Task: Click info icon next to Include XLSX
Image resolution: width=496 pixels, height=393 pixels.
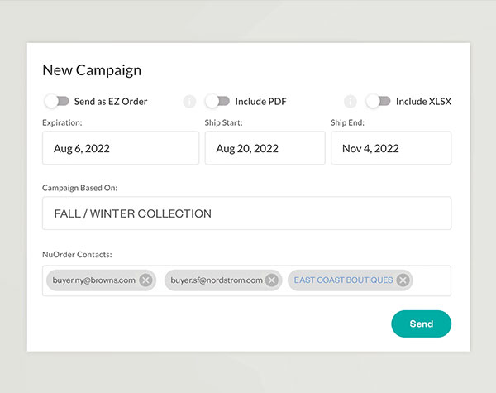Action: (x=351, y=102)
